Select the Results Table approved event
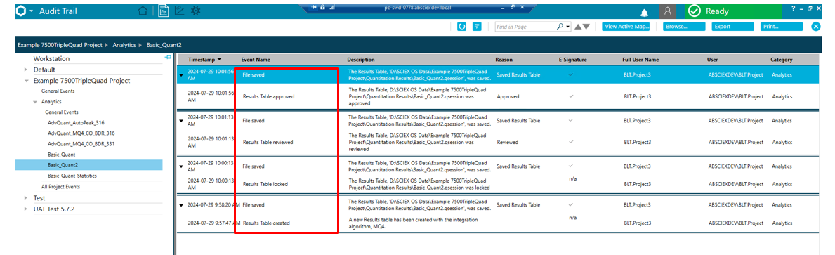 (x=268, y=97)
